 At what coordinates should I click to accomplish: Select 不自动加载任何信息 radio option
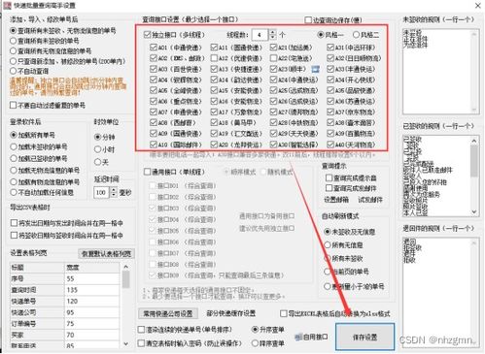click(14, 193)
